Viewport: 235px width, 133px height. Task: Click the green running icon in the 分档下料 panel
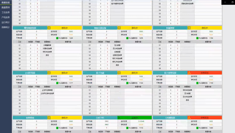(x=119, y=118)
